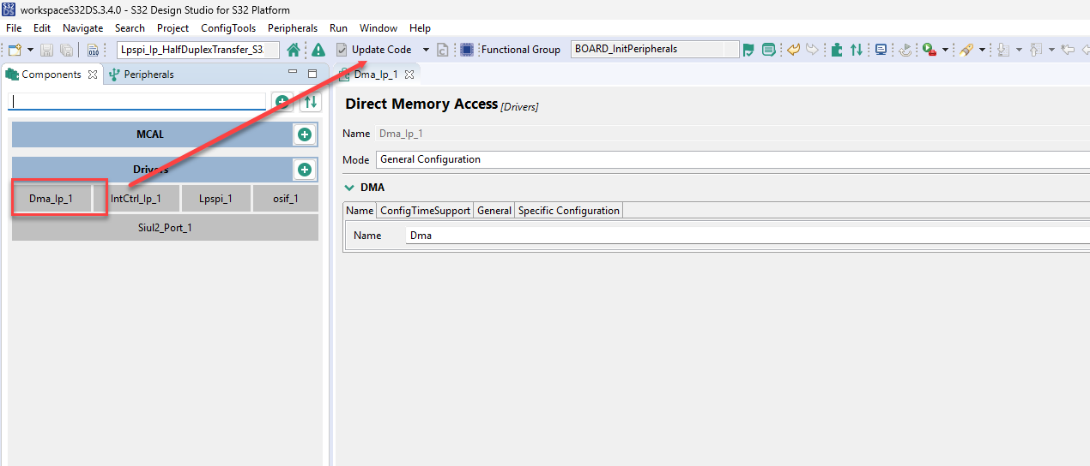The width and height of the screenshot is (1090, 466).
Task: Open the BOARD_InitPeripherals functional group dropdown
Action: (655, 50)
